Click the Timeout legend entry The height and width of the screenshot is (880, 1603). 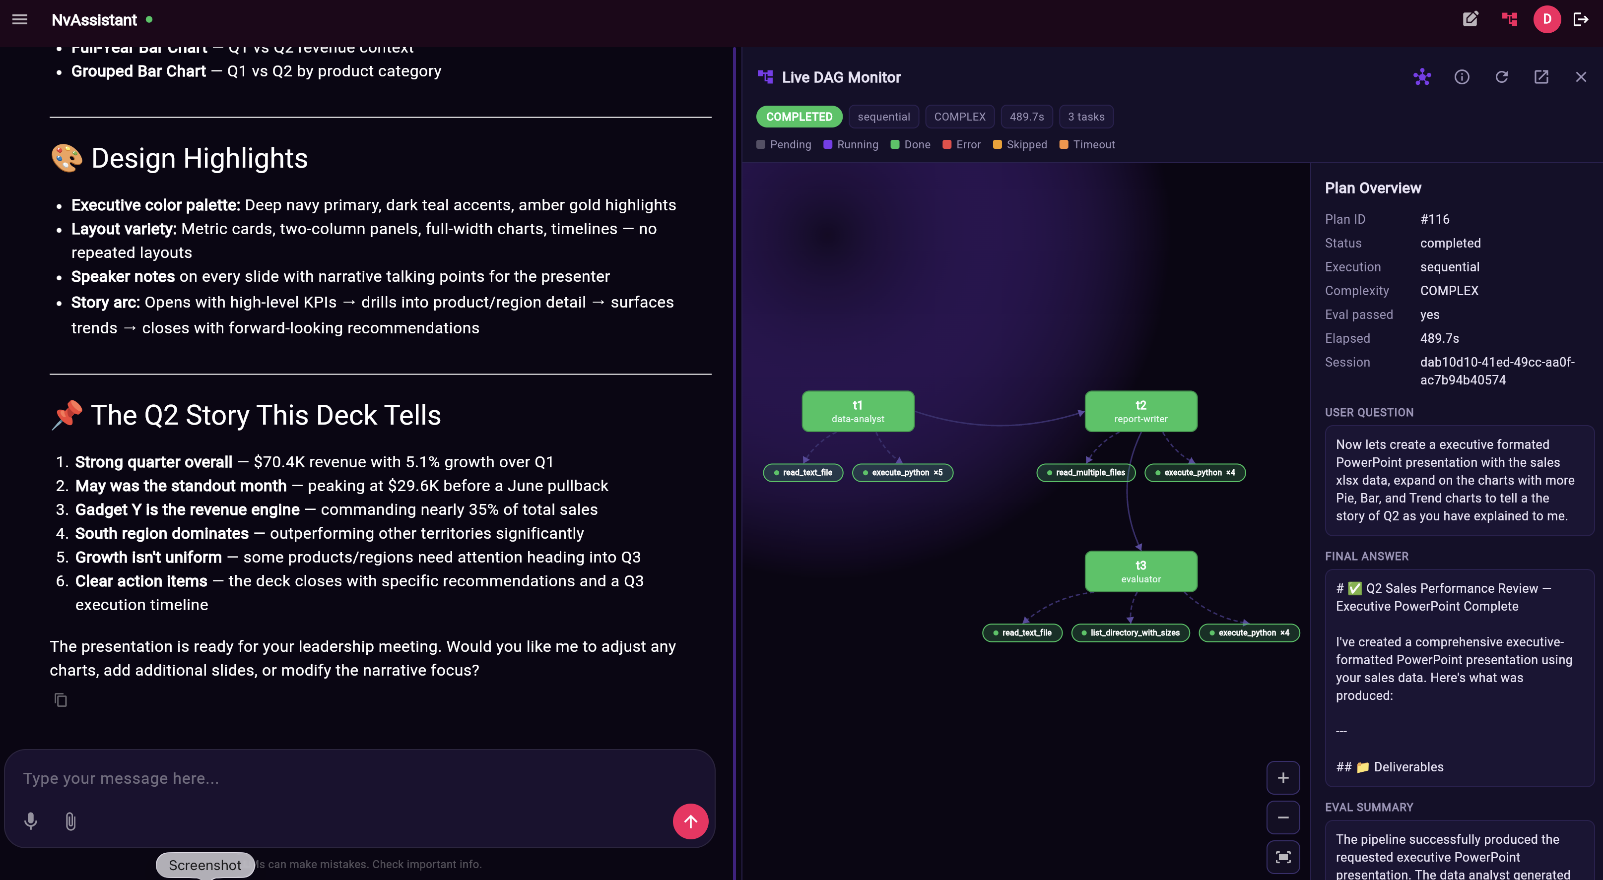click(1087, 145)
